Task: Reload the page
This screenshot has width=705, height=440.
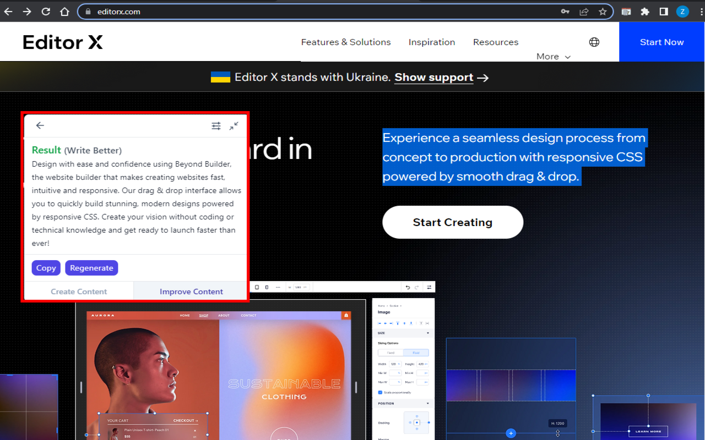Action: [x=46, y=12]
